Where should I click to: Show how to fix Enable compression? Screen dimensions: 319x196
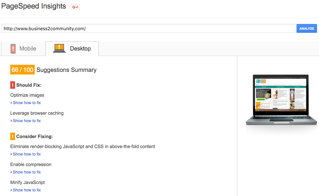coord(27,172)
